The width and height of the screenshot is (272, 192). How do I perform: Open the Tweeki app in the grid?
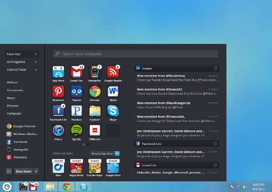coord(77,91)
